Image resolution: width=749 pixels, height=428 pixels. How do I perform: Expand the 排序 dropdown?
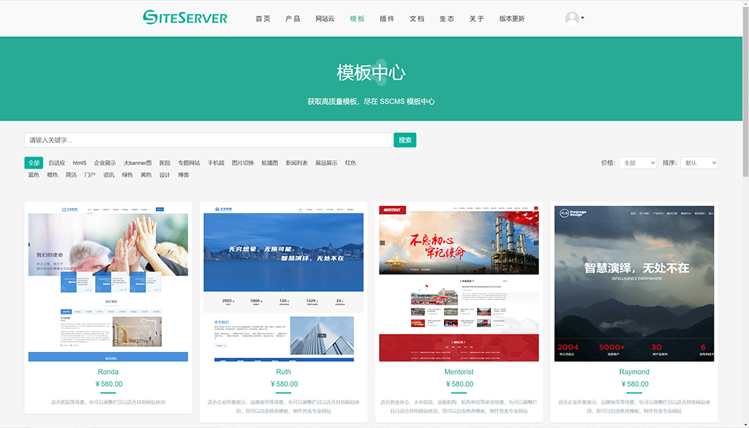[699, 163]
